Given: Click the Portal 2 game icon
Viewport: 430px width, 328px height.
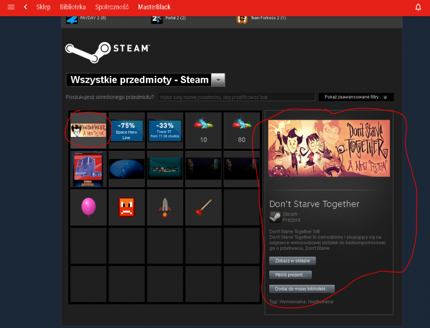Looking at the screenshot, I should (157, 20).
